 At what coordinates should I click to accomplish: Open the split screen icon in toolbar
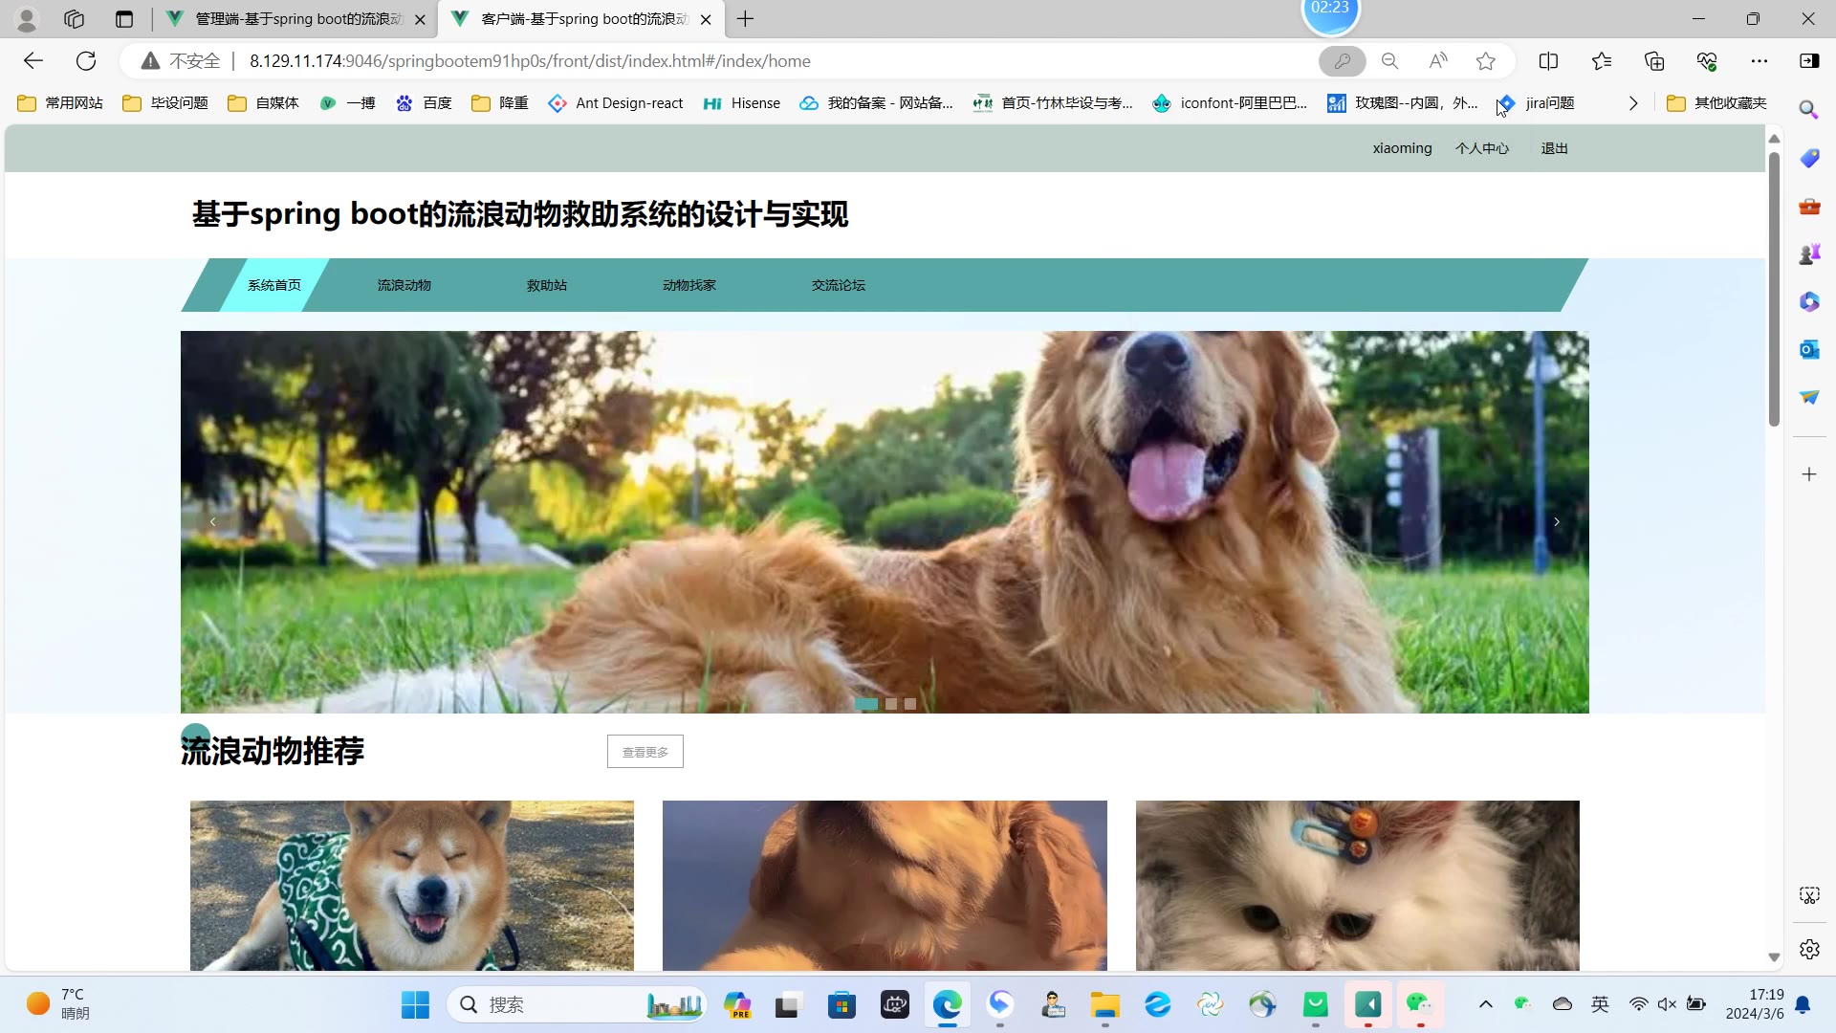point(1548,61)
